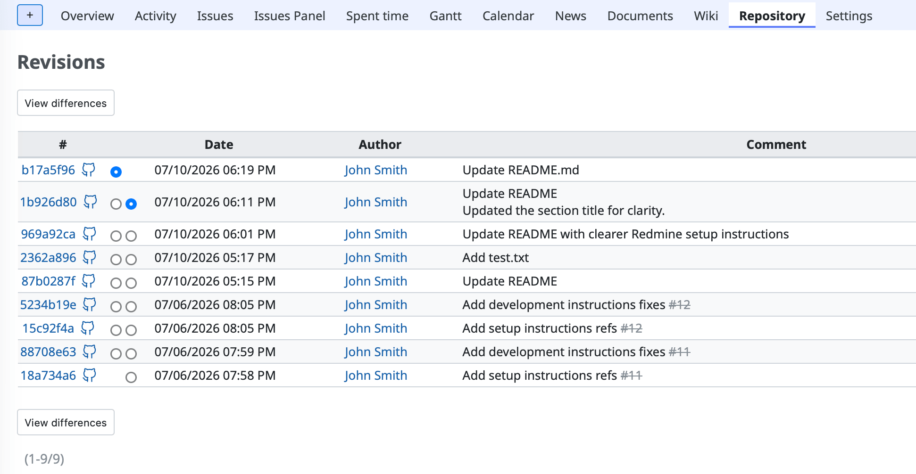Open revision 88708e63 link
This screenshot has width=916, height=474.
48,351
